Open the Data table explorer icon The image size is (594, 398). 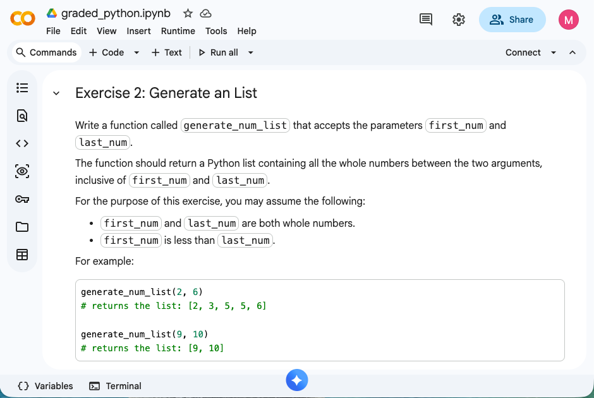coord(22,255)
